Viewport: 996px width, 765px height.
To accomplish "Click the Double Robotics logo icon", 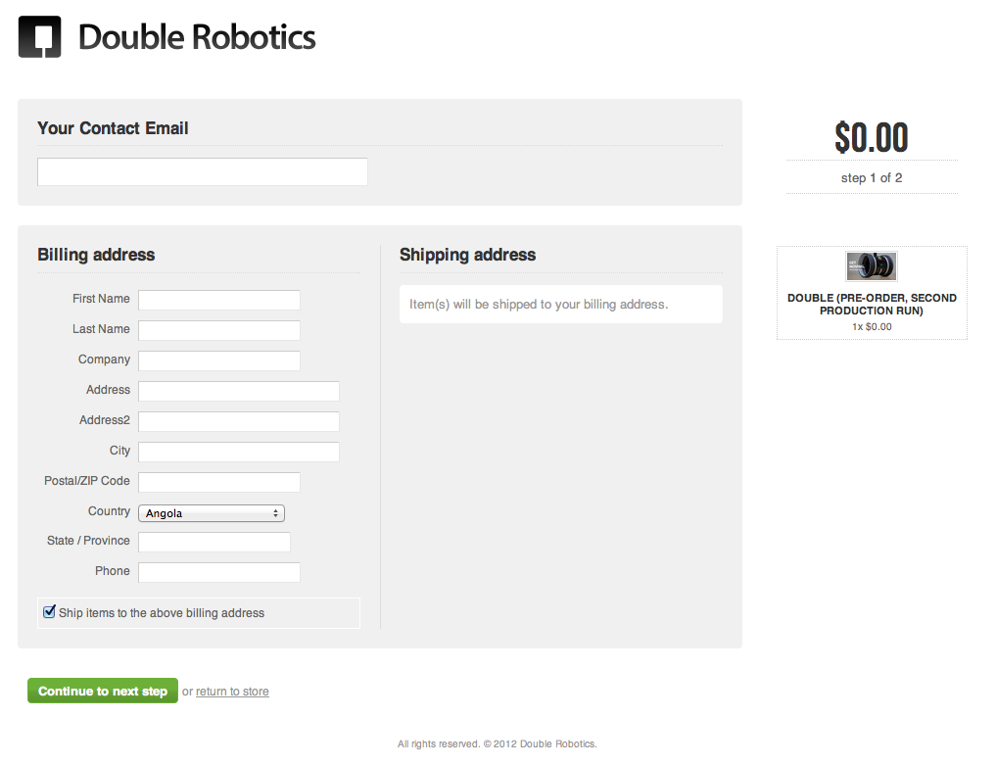I will point(39,37).
